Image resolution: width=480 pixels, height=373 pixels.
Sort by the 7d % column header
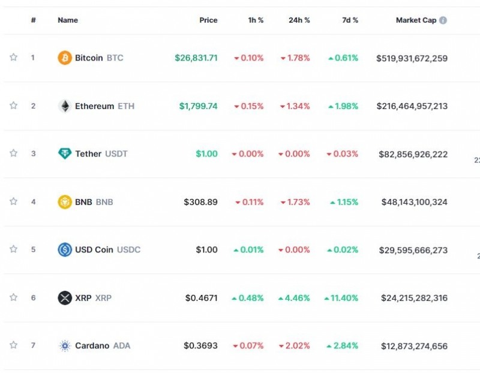(x=350, y=20)
